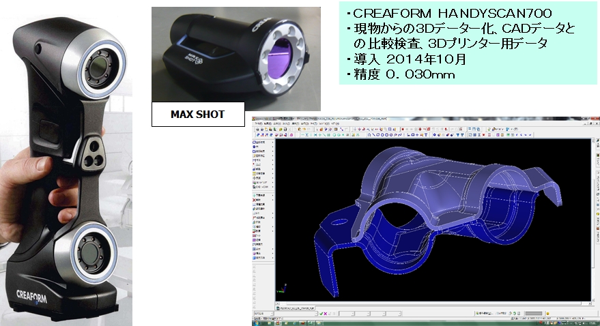
Task: Expand the submenu arrow on the left panel's first row
Action: [x=272, y=142]
